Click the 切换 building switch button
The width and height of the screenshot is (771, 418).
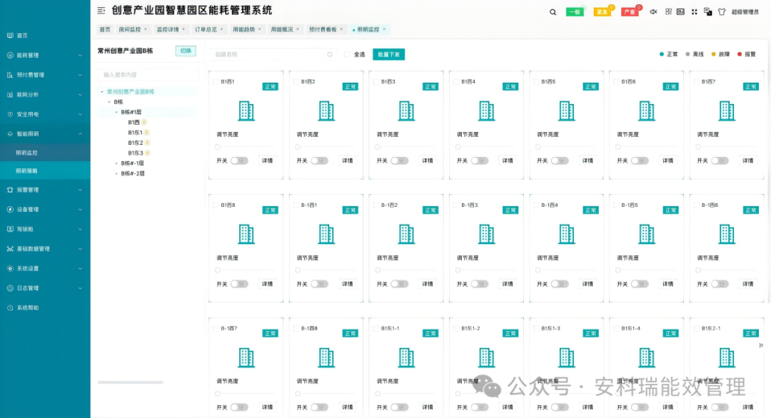point(186,51)
